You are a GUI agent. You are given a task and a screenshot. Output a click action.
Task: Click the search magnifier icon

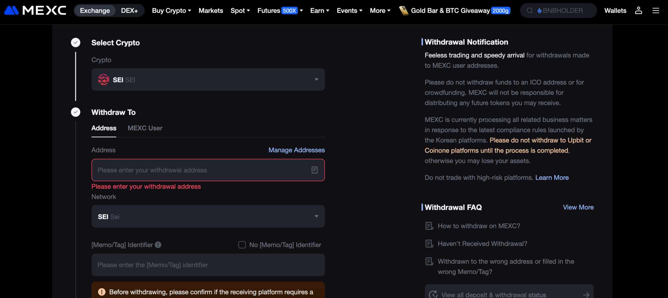pyautogui.click(x=530, y=11)
